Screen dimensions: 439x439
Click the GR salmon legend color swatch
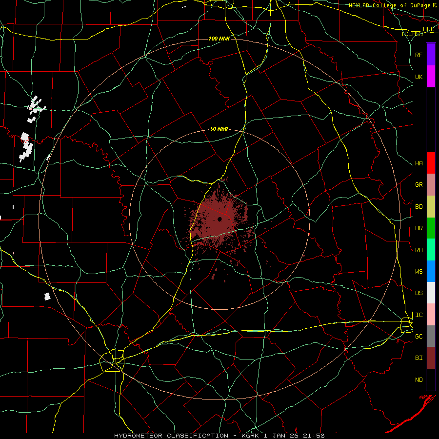click(x=431, y=185)
